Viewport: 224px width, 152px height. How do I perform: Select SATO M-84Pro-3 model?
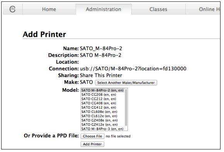pyautogui.click(x=103, y=129)
